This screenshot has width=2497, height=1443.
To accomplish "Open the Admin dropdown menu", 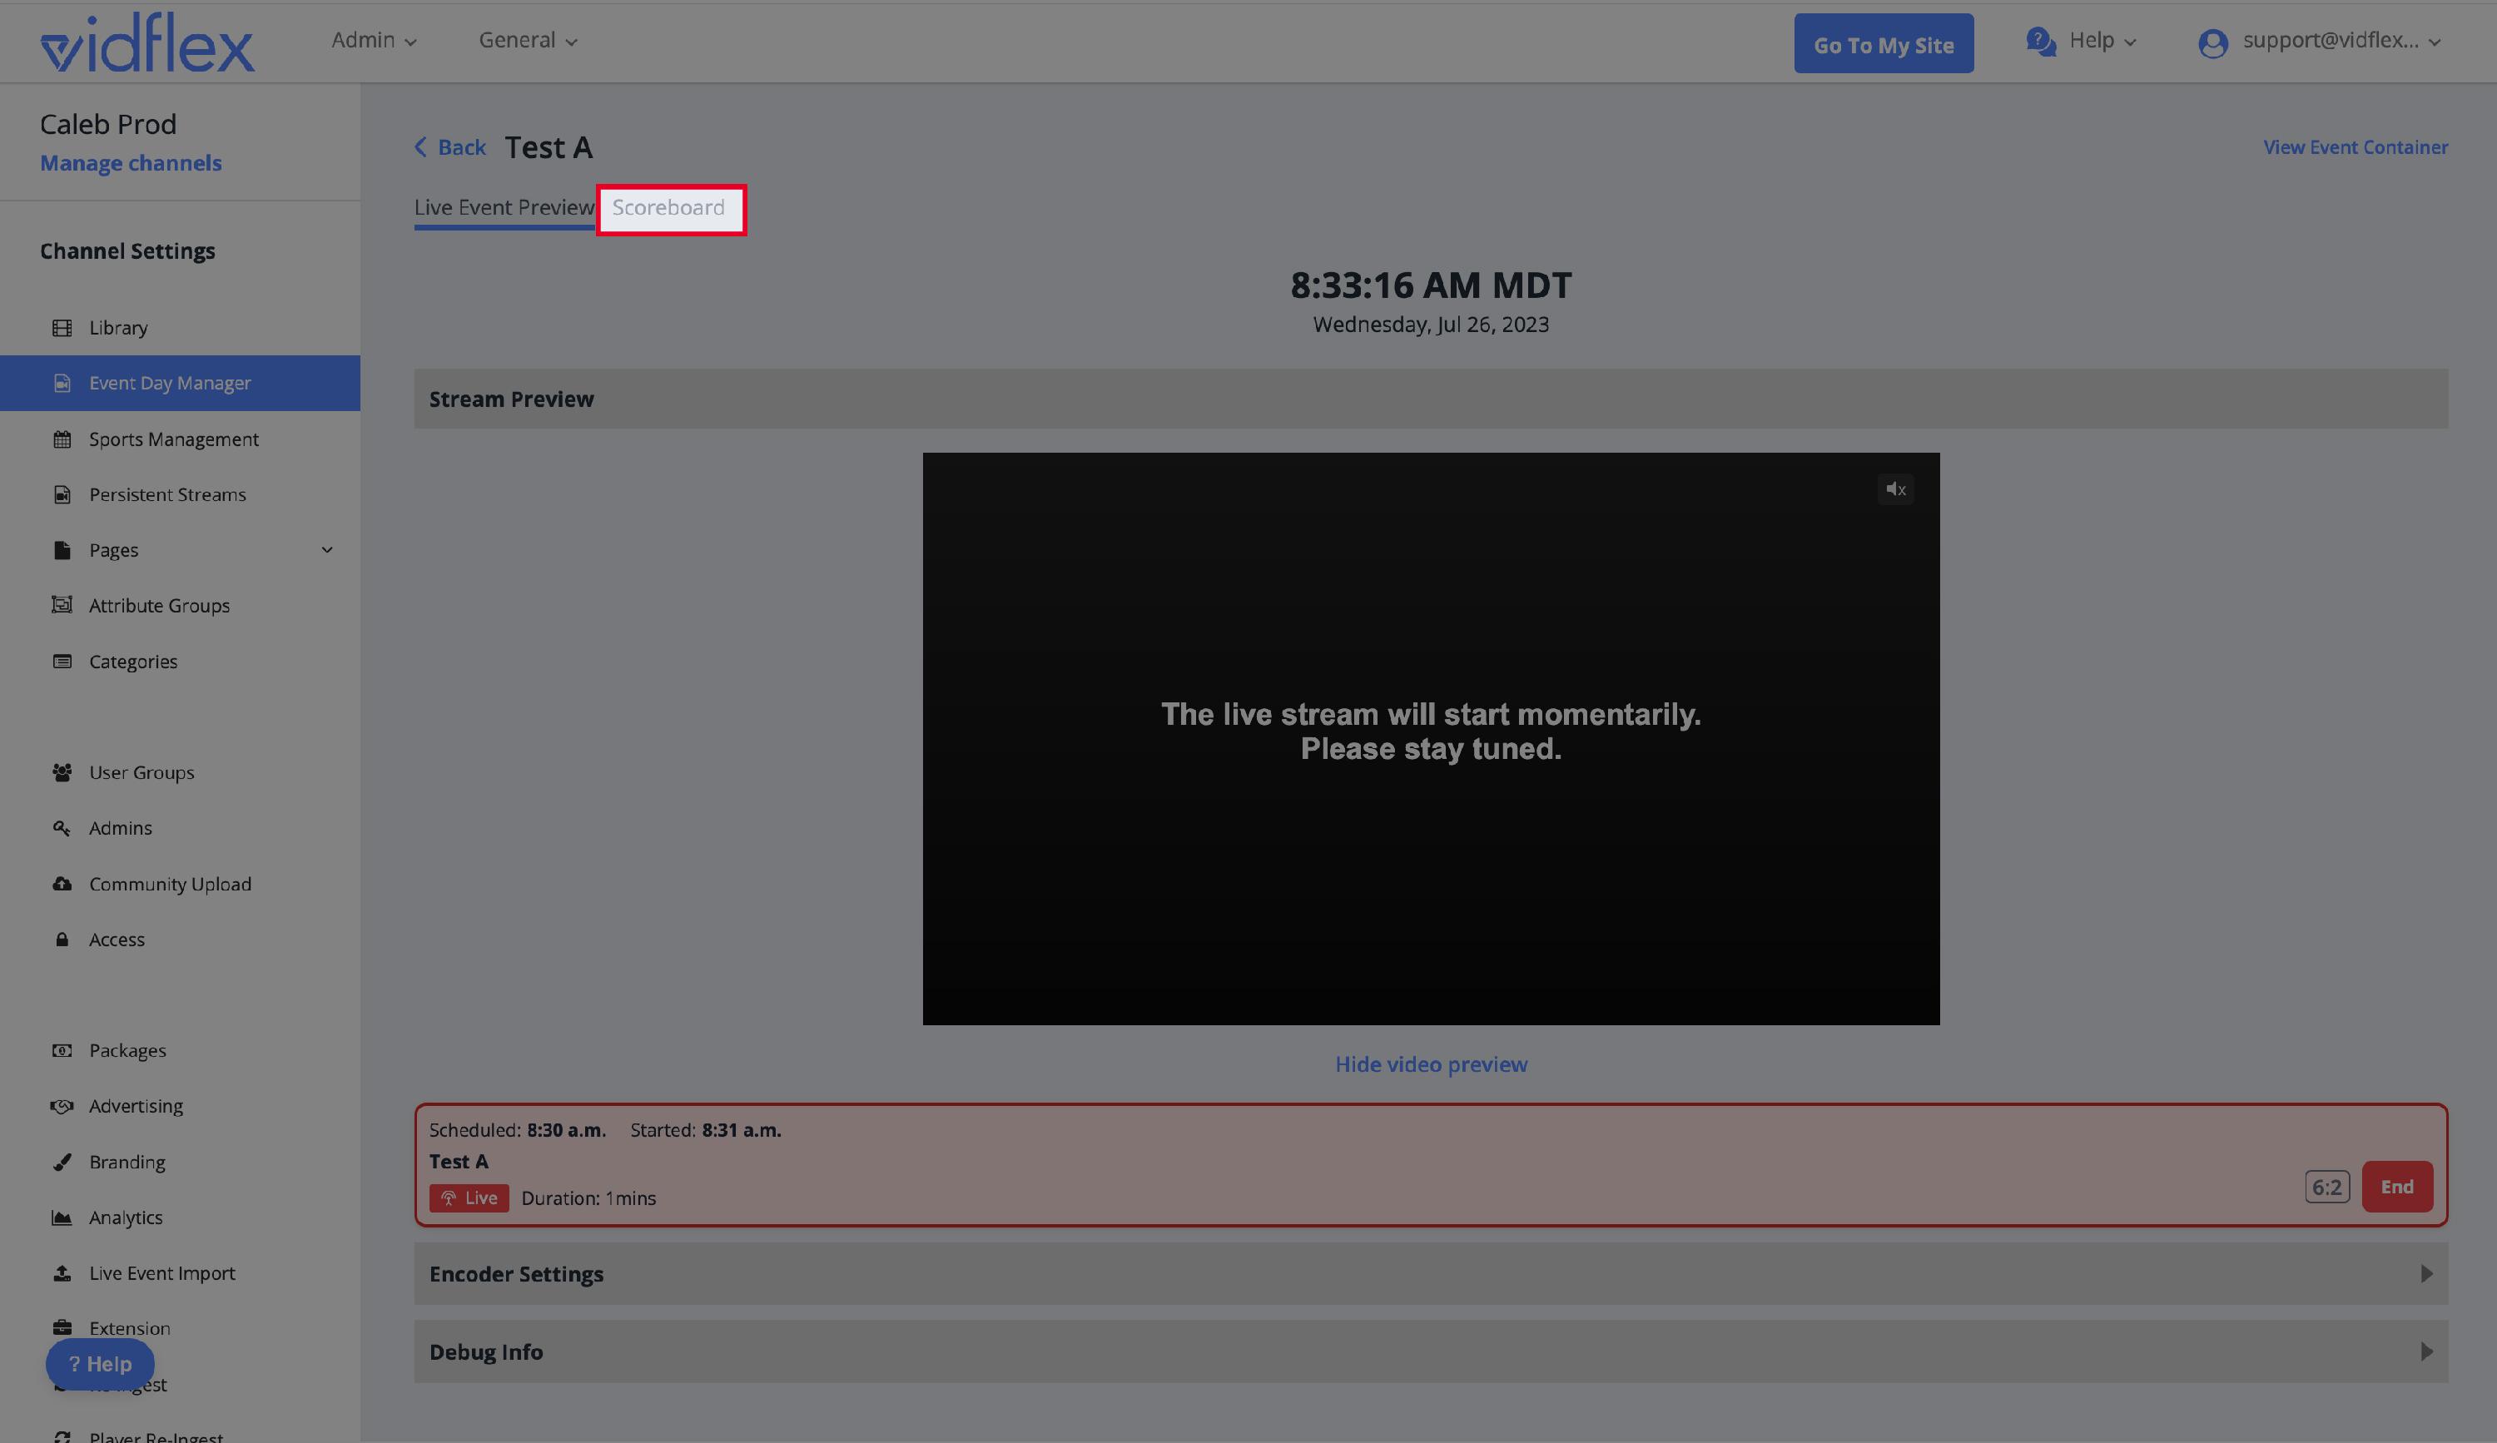I will click(374, 41).
